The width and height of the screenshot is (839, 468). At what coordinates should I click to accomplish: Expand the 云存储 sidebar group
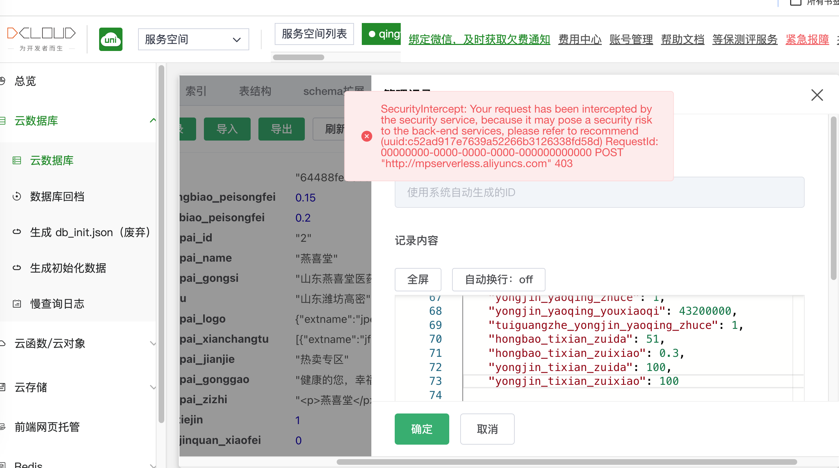pyautogui.click(x=78, y=387)
